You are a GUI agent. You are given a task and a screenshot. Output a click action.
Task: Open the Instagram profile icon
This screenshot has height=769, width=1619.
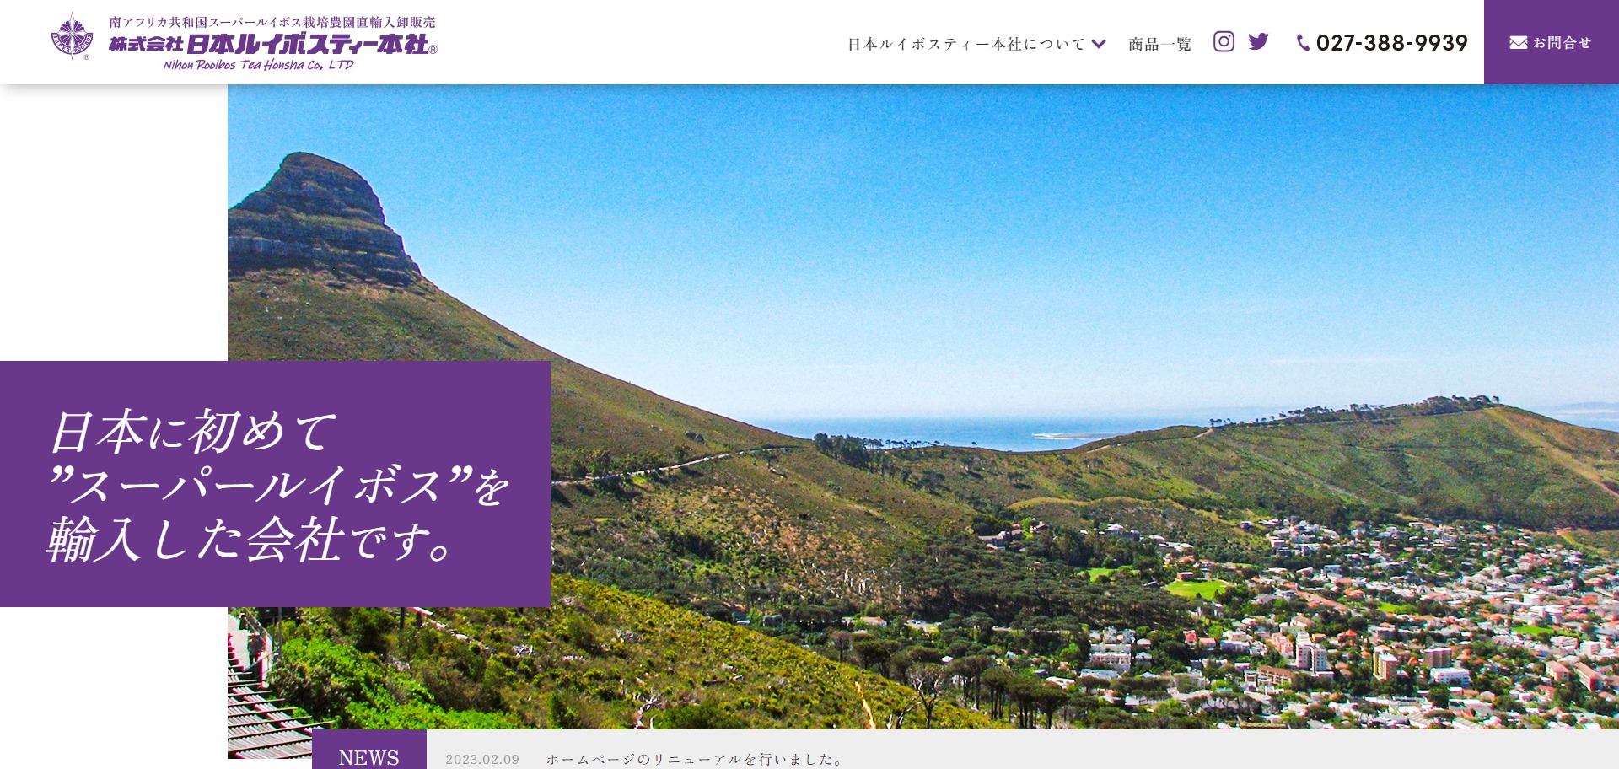pyautogui.click(x=1224, y=41)
